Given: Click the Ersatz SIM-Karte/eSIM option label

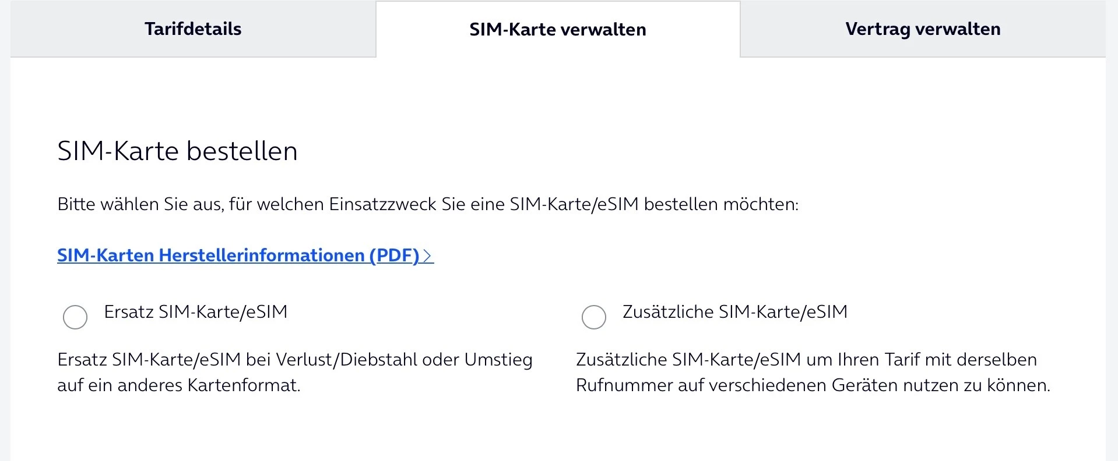Looking at the screenshot, I should 196,312.
